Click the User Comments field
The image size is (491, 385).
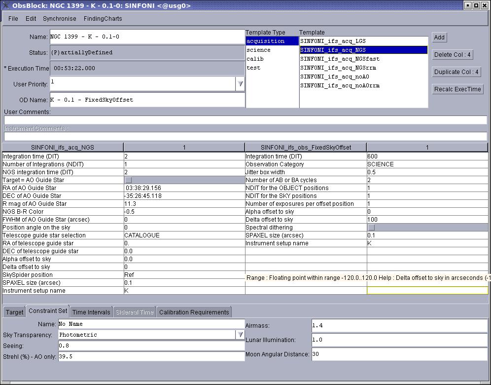pos(245,120)
